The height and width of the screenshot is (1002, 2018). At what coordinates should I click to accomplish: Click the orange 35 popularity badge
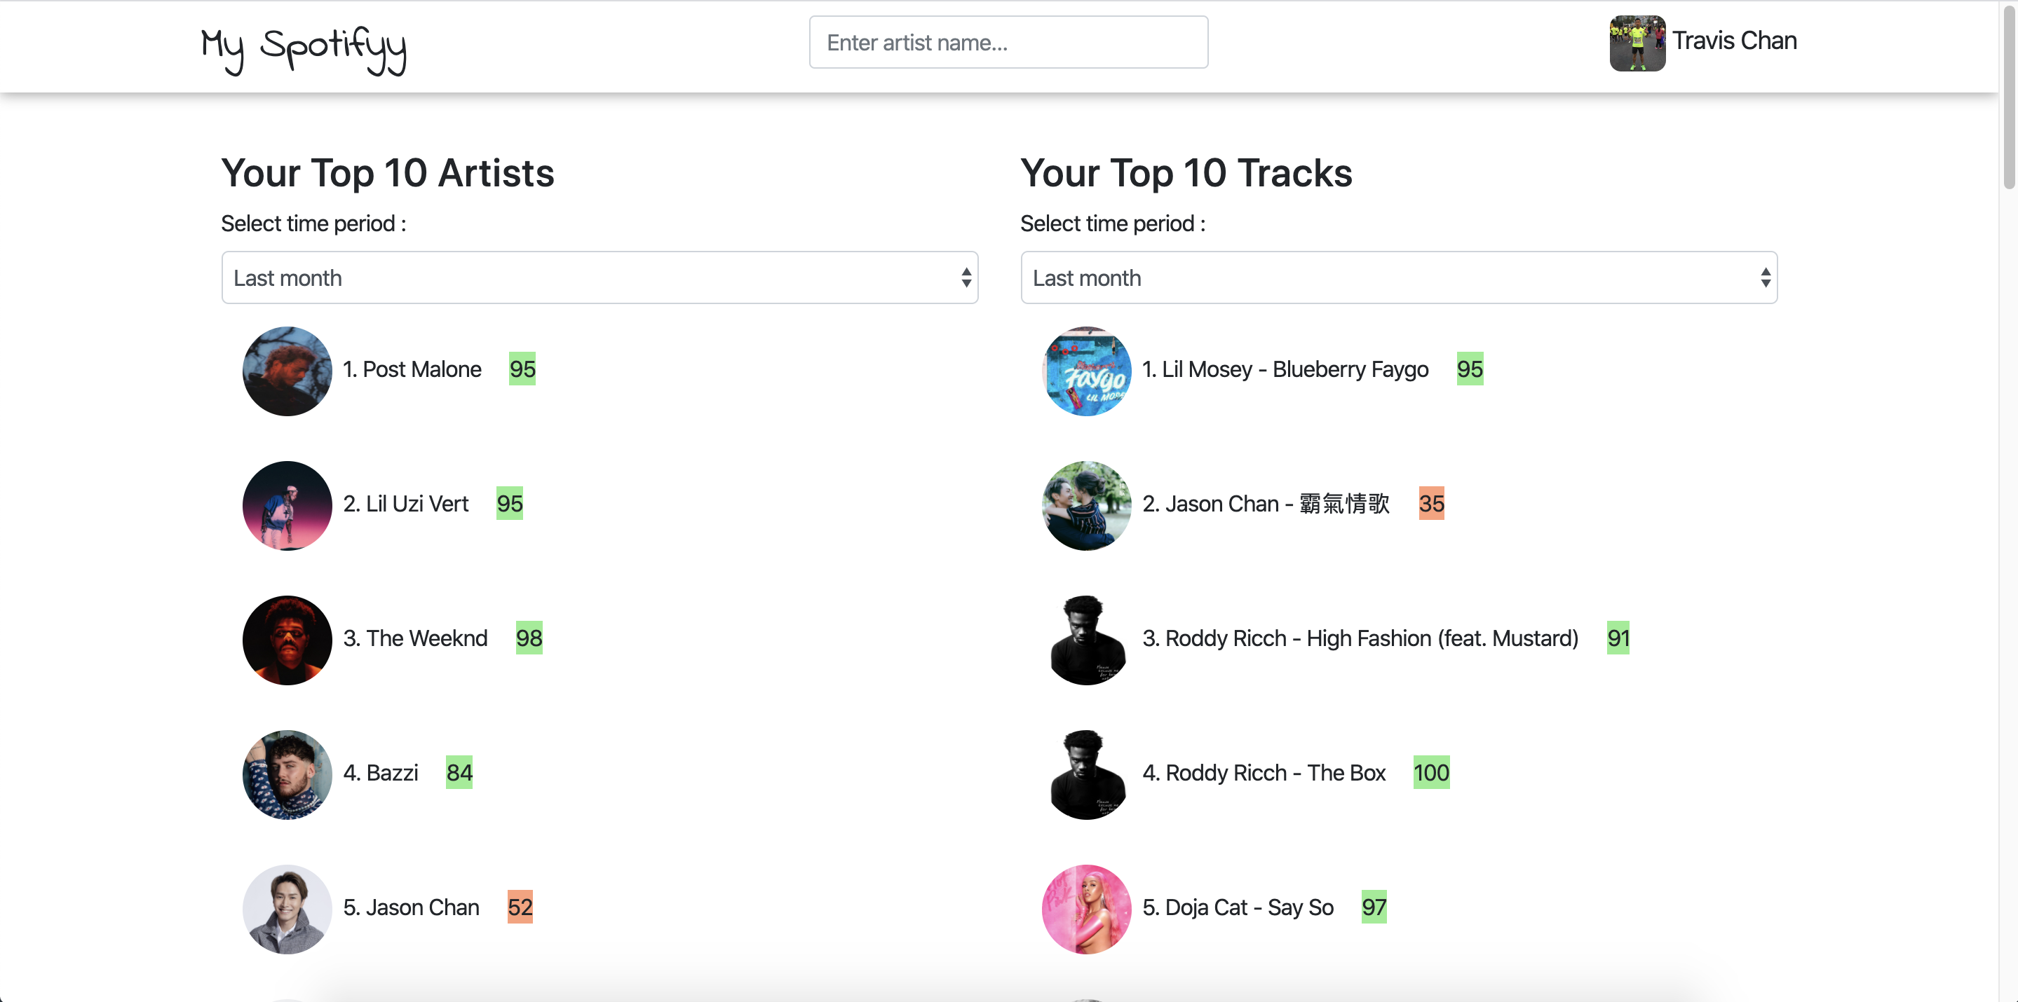pos(1431,503)
